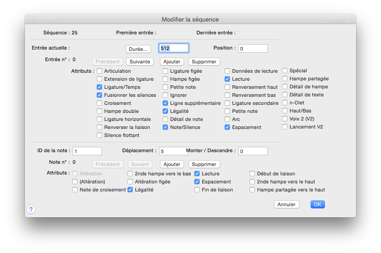Click Supprimer button in the entry section
381x253 pixels.
click(x=204, y=62)
